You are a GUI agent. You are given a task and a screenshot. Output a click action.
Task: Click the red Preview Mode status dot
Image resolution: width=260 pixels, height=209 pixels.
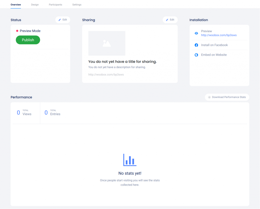[17, 31]
